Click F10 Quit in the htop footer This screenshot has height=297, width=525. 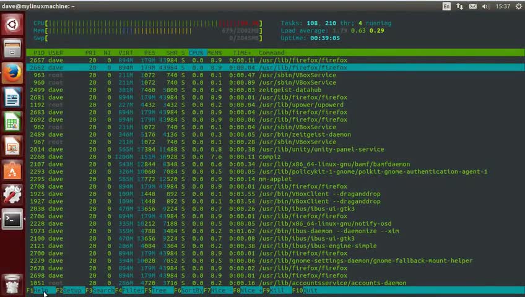tap(305, 290)
